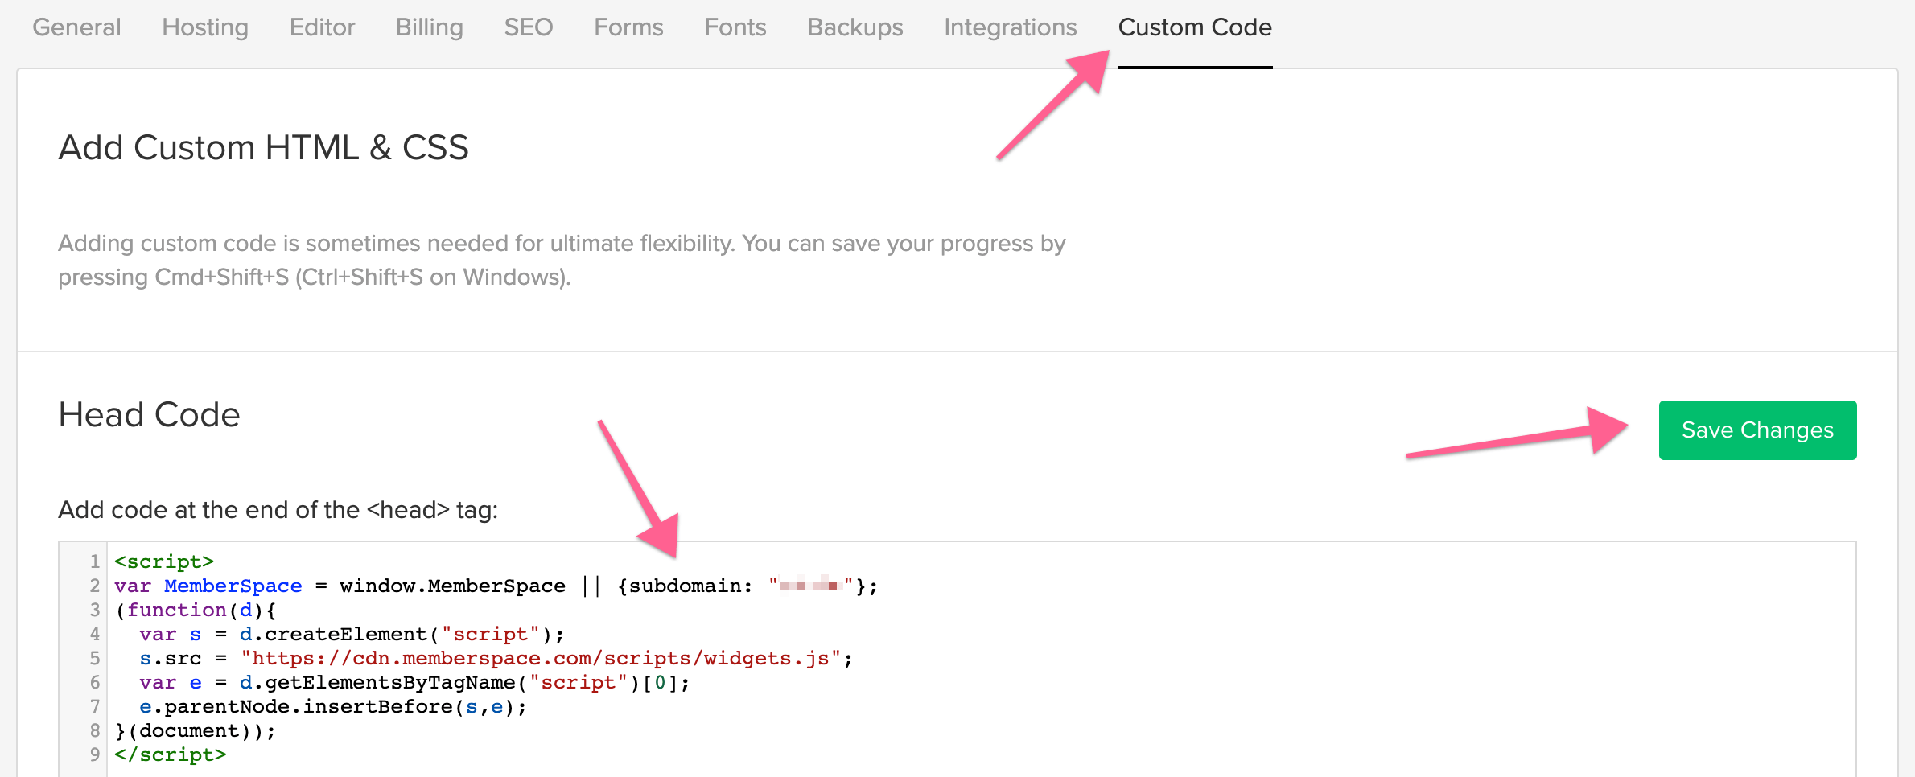Viewport: 1915px width, 777px height.
Task: Select the SEO tab
Action: [x=528, y=27]
